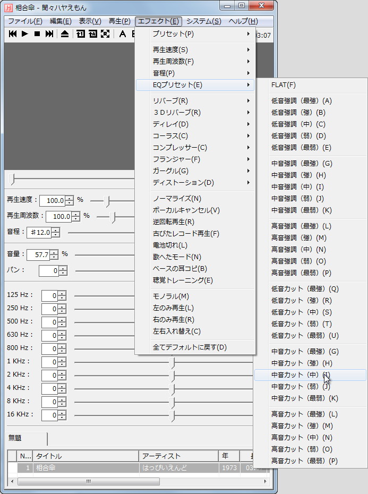Image resolution: width=368 pixels, height=494 pixels.
Task: Open the システム(S) menu
Action: pos(204,21)
